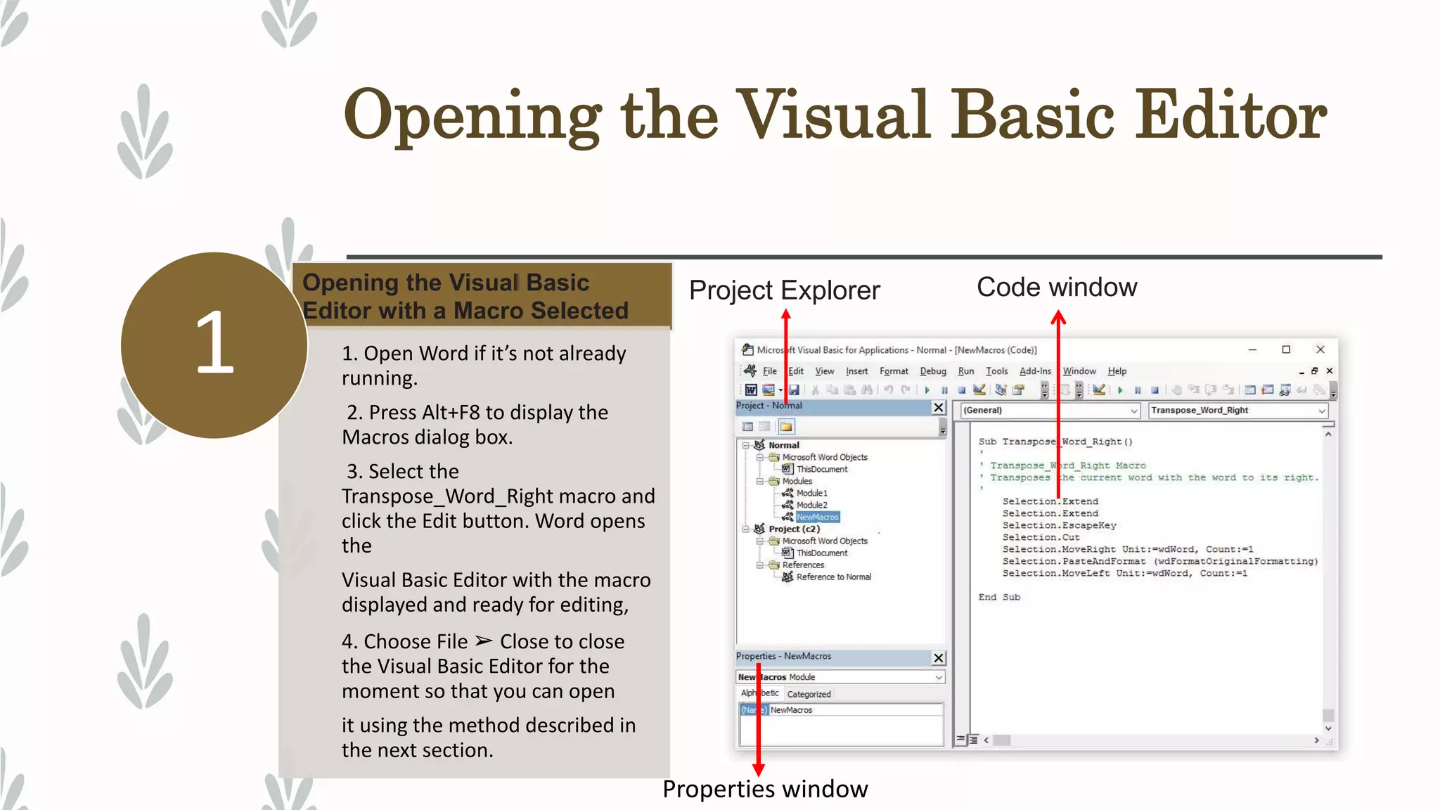
Task: Click the code window horizontal scrollbar thumb
Action: 1001,740
